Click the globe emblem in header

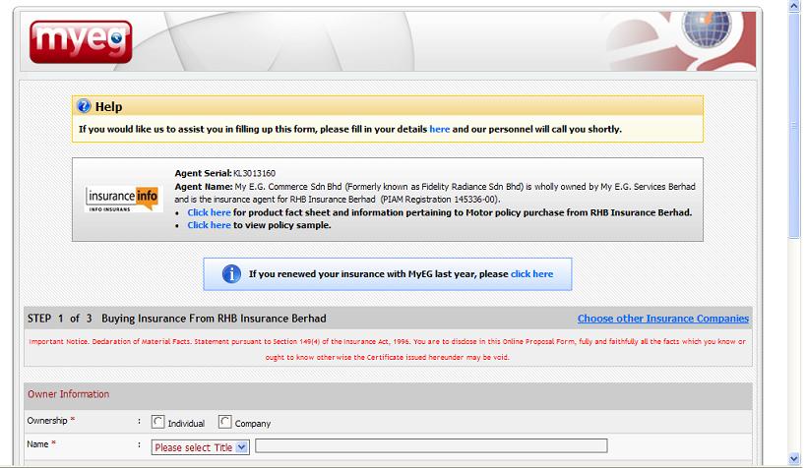pos(707,28)
